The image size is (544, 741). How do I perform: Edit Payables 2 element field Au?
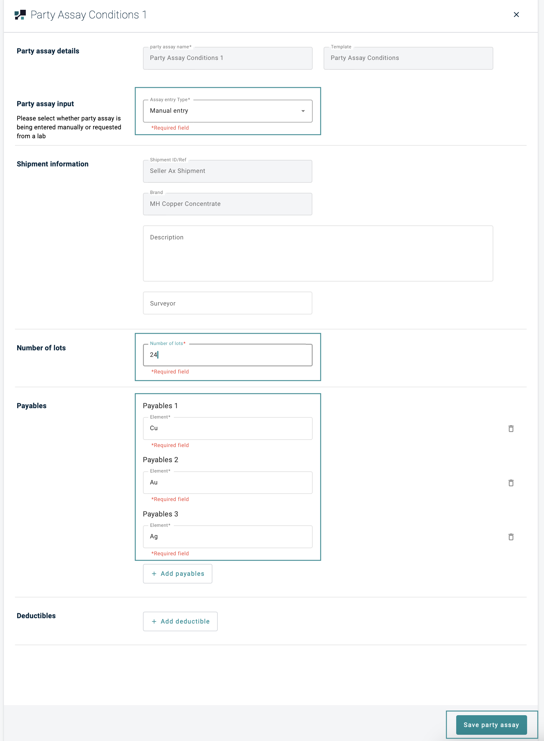pyautogui.click(x=228, y=482)
